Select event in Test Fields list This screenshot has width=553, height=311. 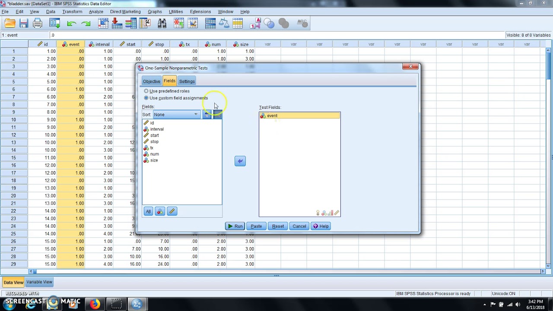[299, 116]
